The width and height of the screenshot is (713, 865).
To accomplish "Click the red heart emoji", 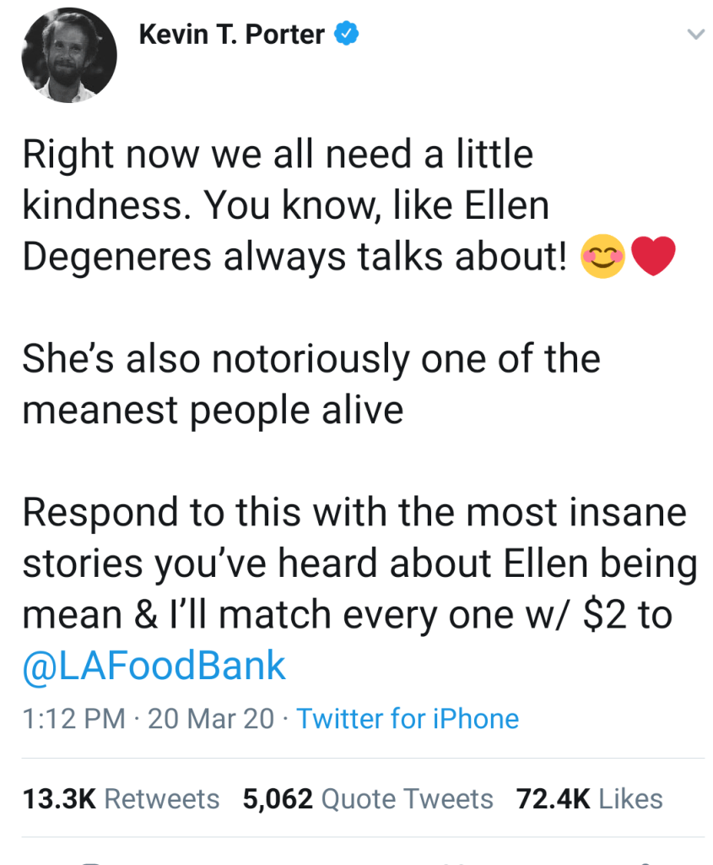I will click(654, 257).
